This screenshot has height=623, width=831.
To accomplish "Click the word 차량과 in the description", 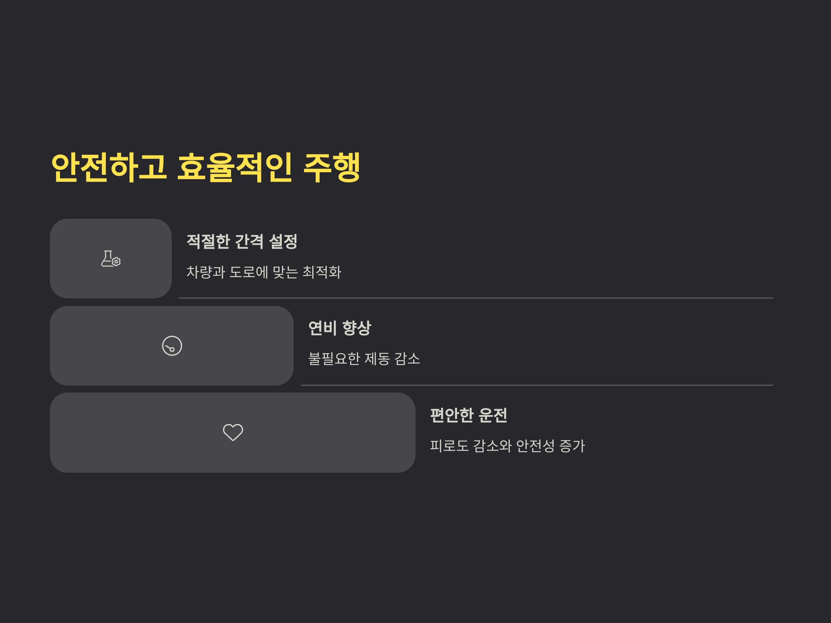I will pos(205,272).
